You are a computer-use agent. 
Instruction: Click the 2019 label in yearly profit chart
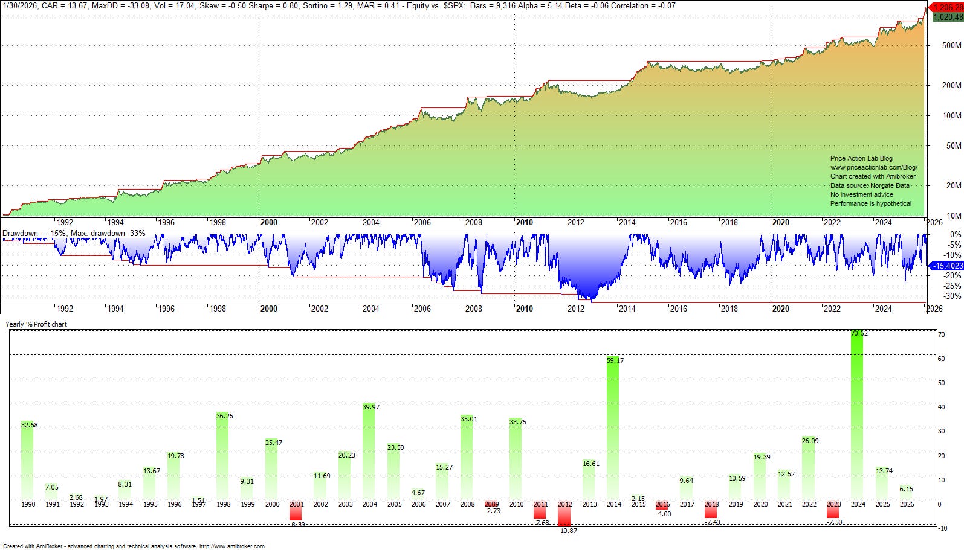tap(736, 504)
